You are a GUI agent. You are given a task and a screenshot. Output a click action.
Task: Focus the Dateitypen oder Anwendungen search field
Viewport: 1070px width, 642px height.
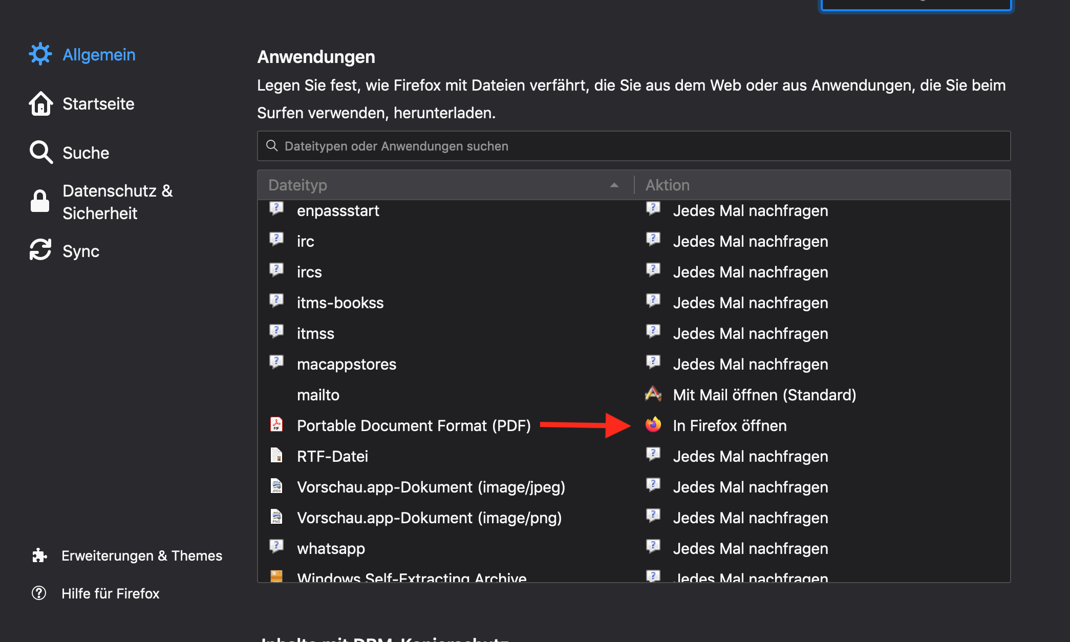pos(634,146)
